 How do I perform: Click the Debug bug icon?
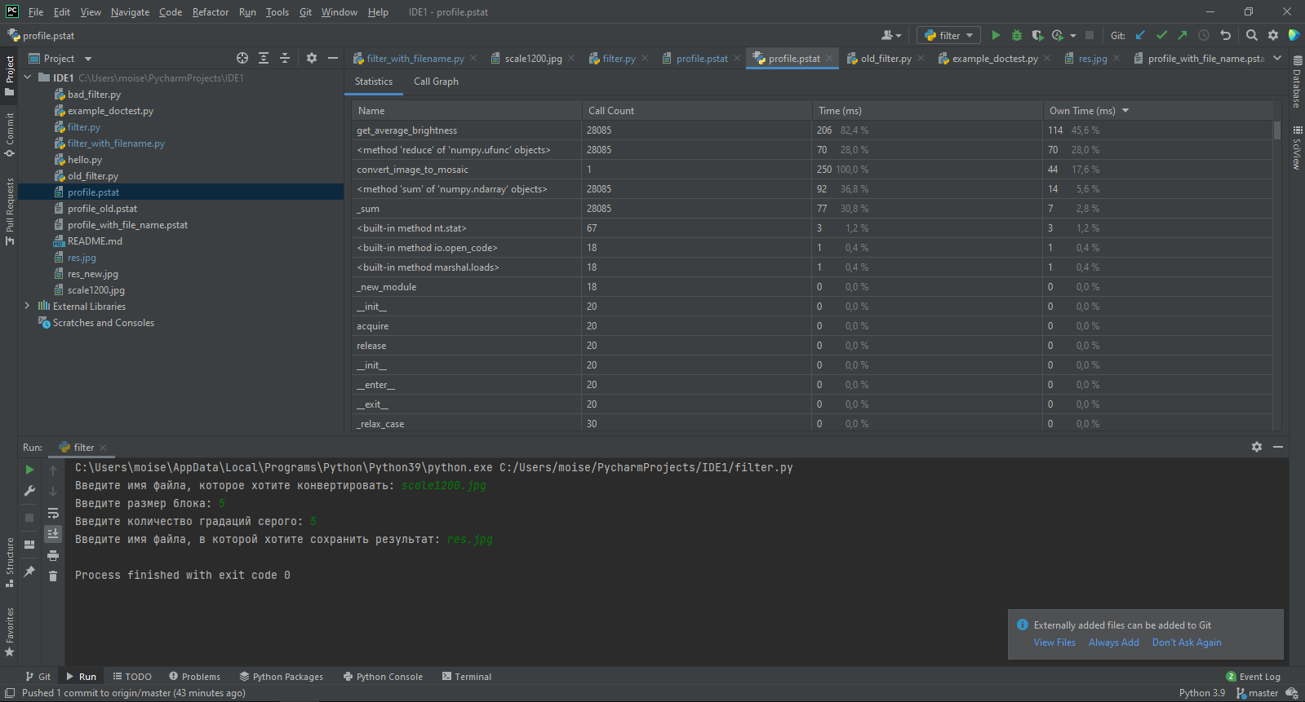coord(1017,35)
